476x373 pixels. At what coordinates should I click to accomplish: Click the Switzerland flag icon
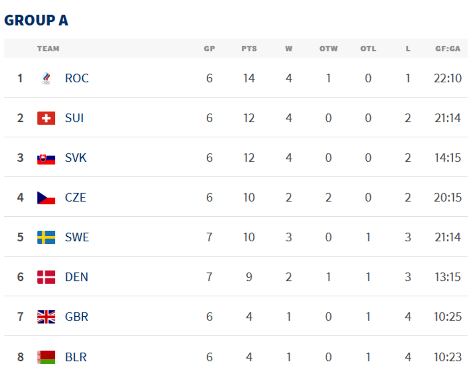[46, 118]
